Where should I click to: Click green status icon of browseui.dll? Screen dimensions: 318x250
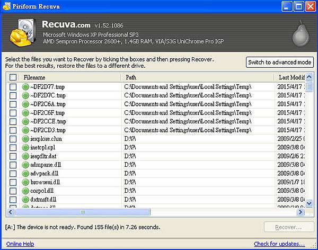pyautogui.click(x=25, y=182)
